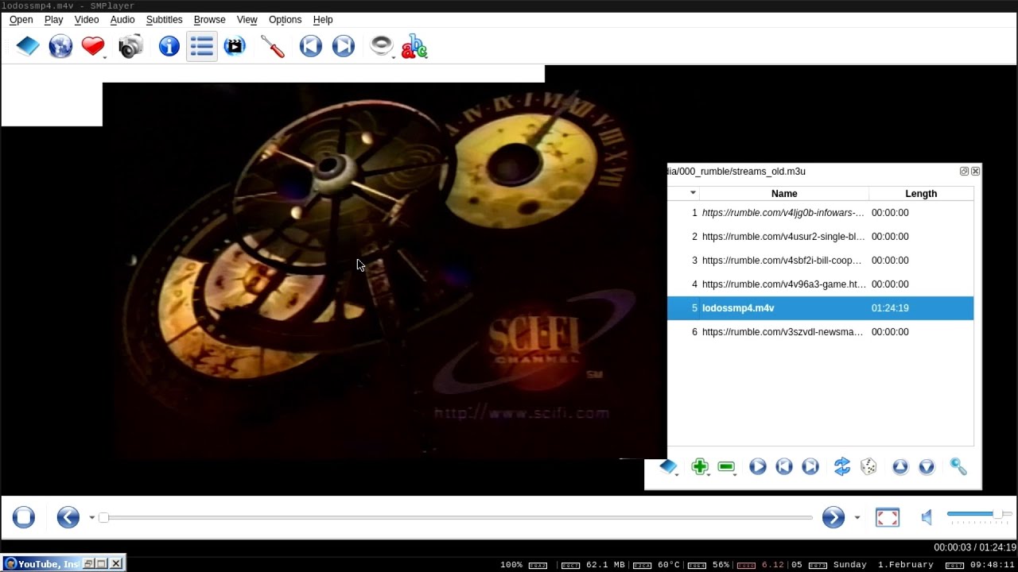The width and height of the screenshot is (1018, 572).
Task: Expand rewind button dropdown arrow
Action: (91, 518)
